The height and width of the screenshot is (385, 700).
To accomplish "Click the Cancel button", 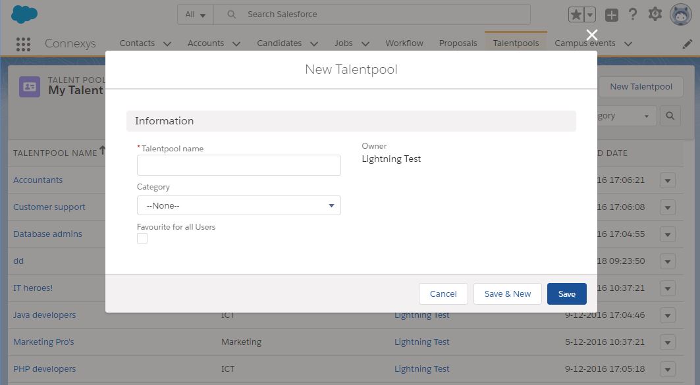I will pyautogui.click(x=443, y=294).
